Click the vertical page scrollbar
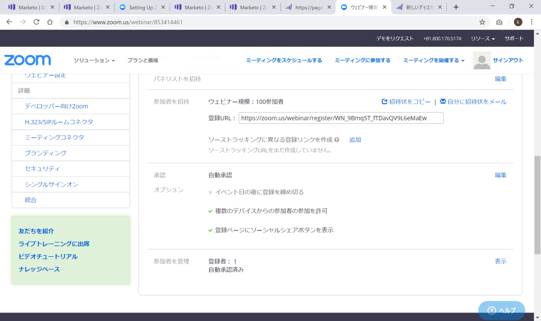 (537, 205)
